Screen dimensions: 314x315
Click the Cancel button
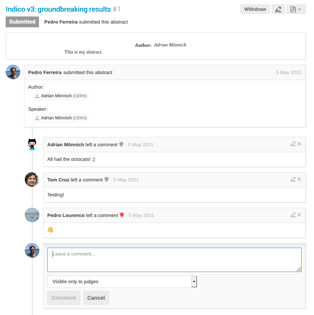[96, 298]
